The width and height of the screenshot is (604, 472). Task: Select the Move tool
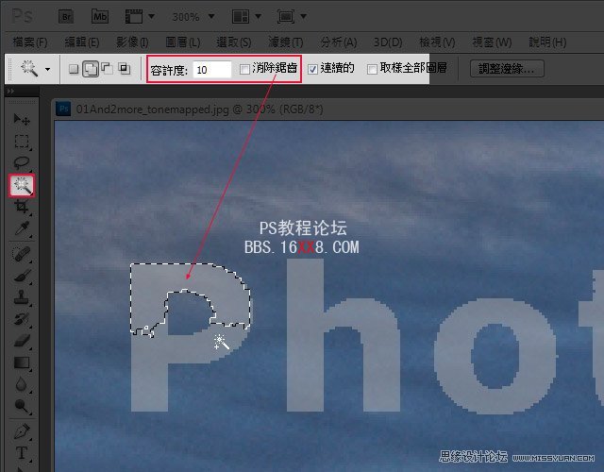22,120
